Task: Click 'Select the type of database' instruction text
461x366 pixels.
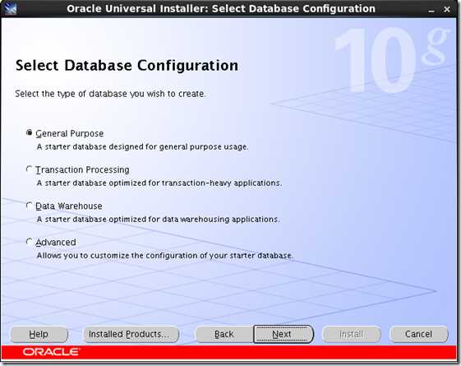Action: [110, 94]
